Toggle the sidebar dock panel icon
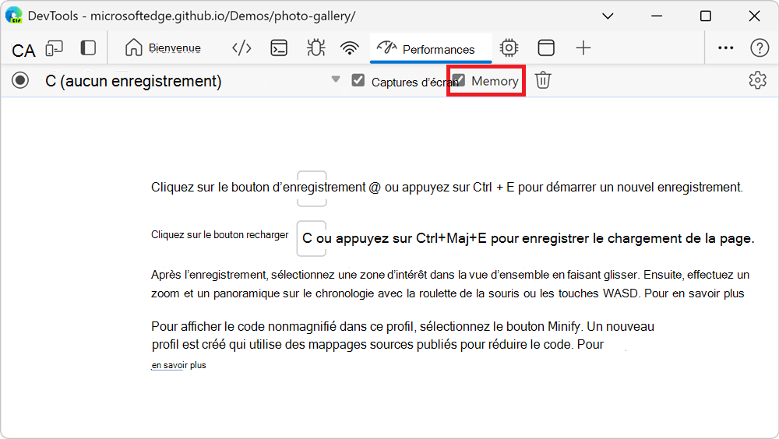 click(88, 48)
